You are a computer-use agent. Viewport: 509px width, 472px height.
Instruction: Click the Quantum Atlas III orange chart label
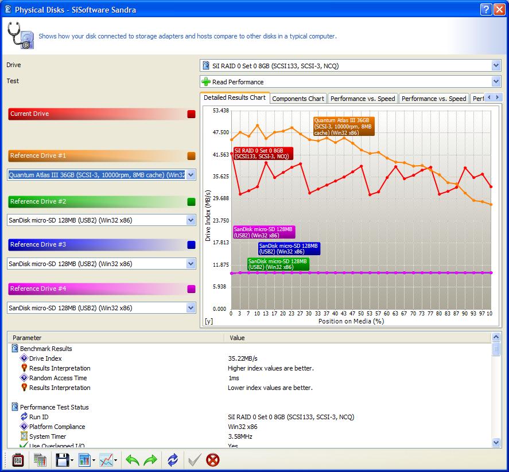point(344,127)
